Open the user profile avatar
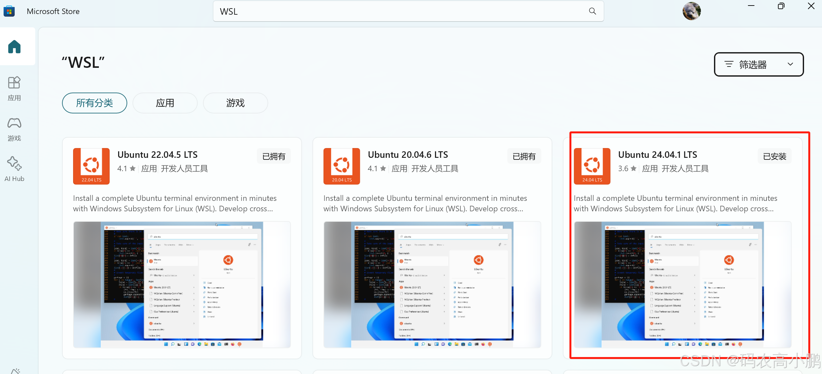The width and height of the screenshot is (822, 374). pos(691,11)
